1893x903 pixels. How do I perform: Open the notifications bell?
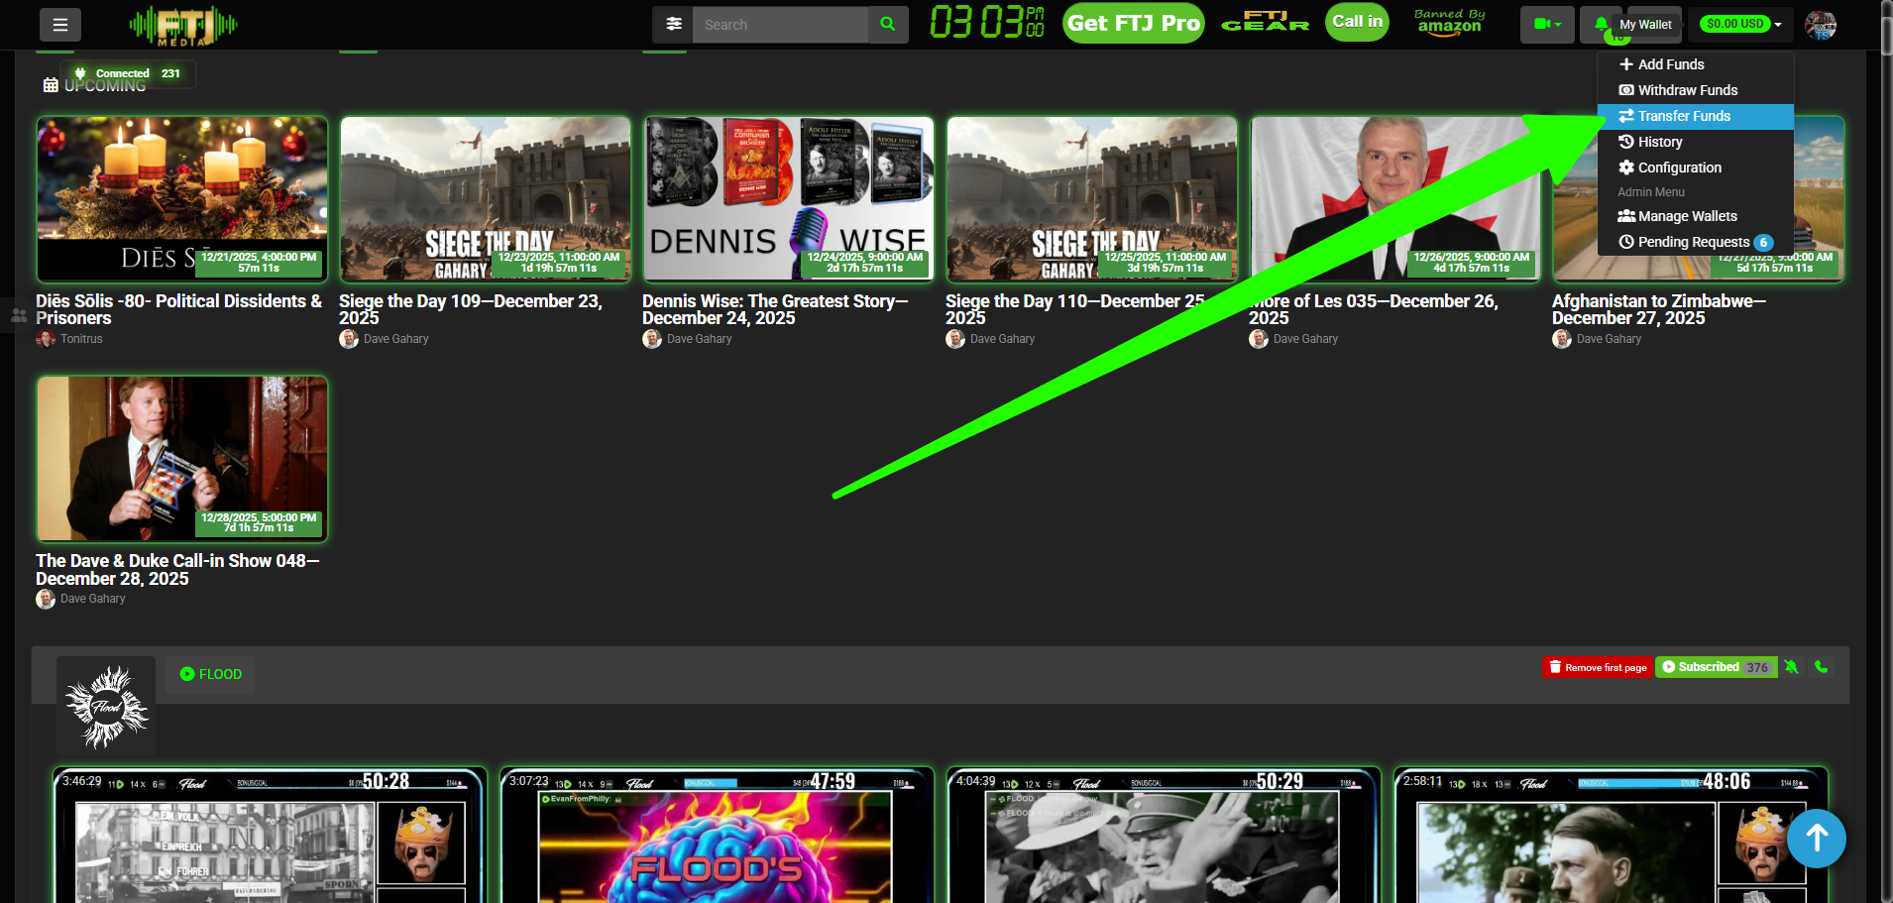point(1601,25)
